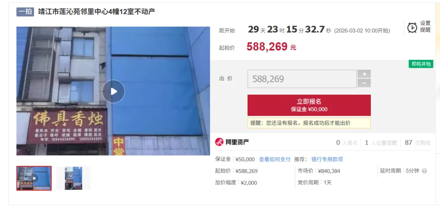This screenshot has height=209, width=440.
Task: Select the first video thumbnail
Action: 34,178
